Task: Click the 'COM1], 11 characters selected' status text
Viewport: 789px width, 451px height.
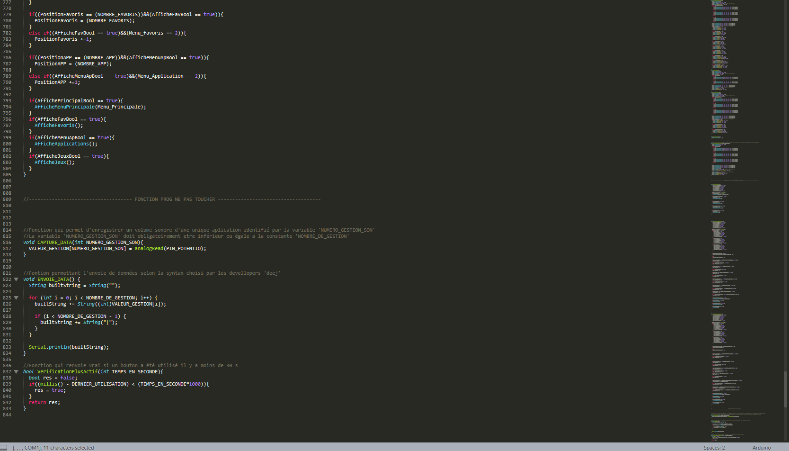Action: tap(59, 448)
